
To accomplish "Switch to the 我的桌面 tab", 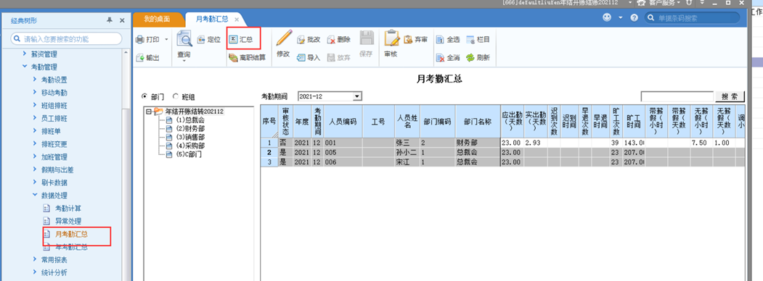I will point(158,20).
